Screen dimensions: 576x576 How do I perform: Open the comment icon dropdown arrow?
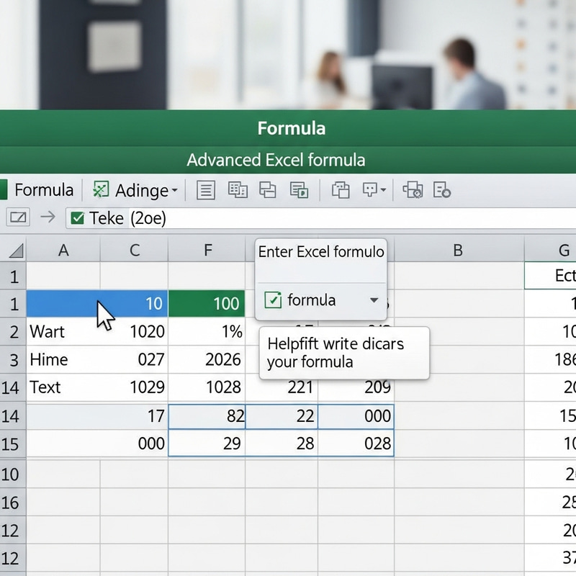(384, 190)
